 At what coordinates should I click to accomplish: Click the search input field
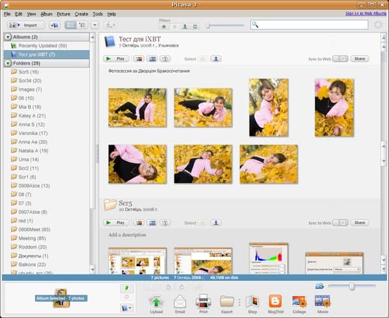pyautogui.click(x=309, y=25)
